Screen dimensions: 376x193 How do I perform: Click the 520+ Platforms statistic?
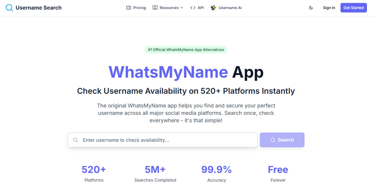(x=94, y=174)
